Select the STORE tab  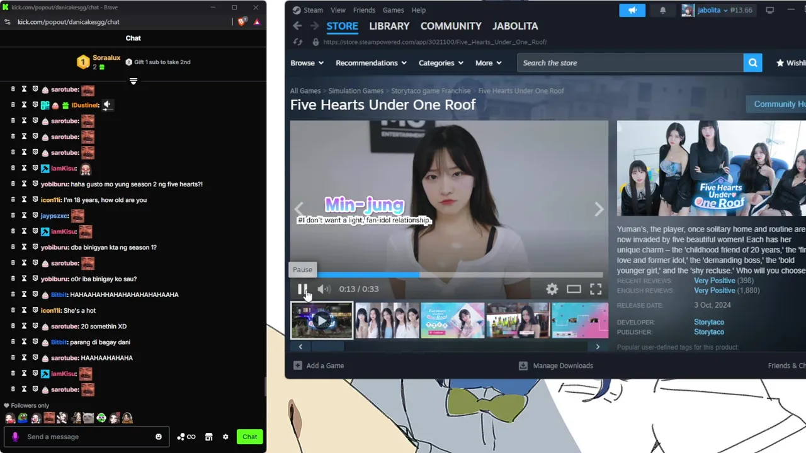pos(342,26)
